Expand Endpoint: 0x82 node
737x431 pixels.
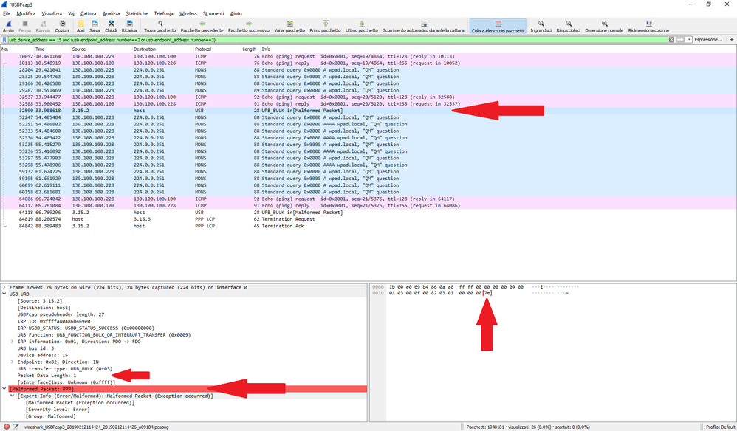coord(13,362)
